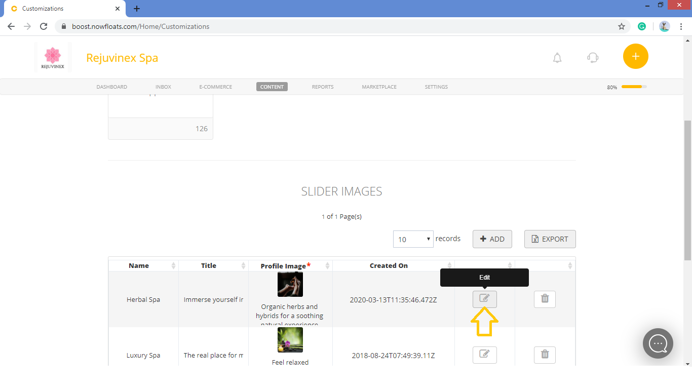The image size is (692, 389).
Task: Click the yellow plus button
Action: pos(635,56)
